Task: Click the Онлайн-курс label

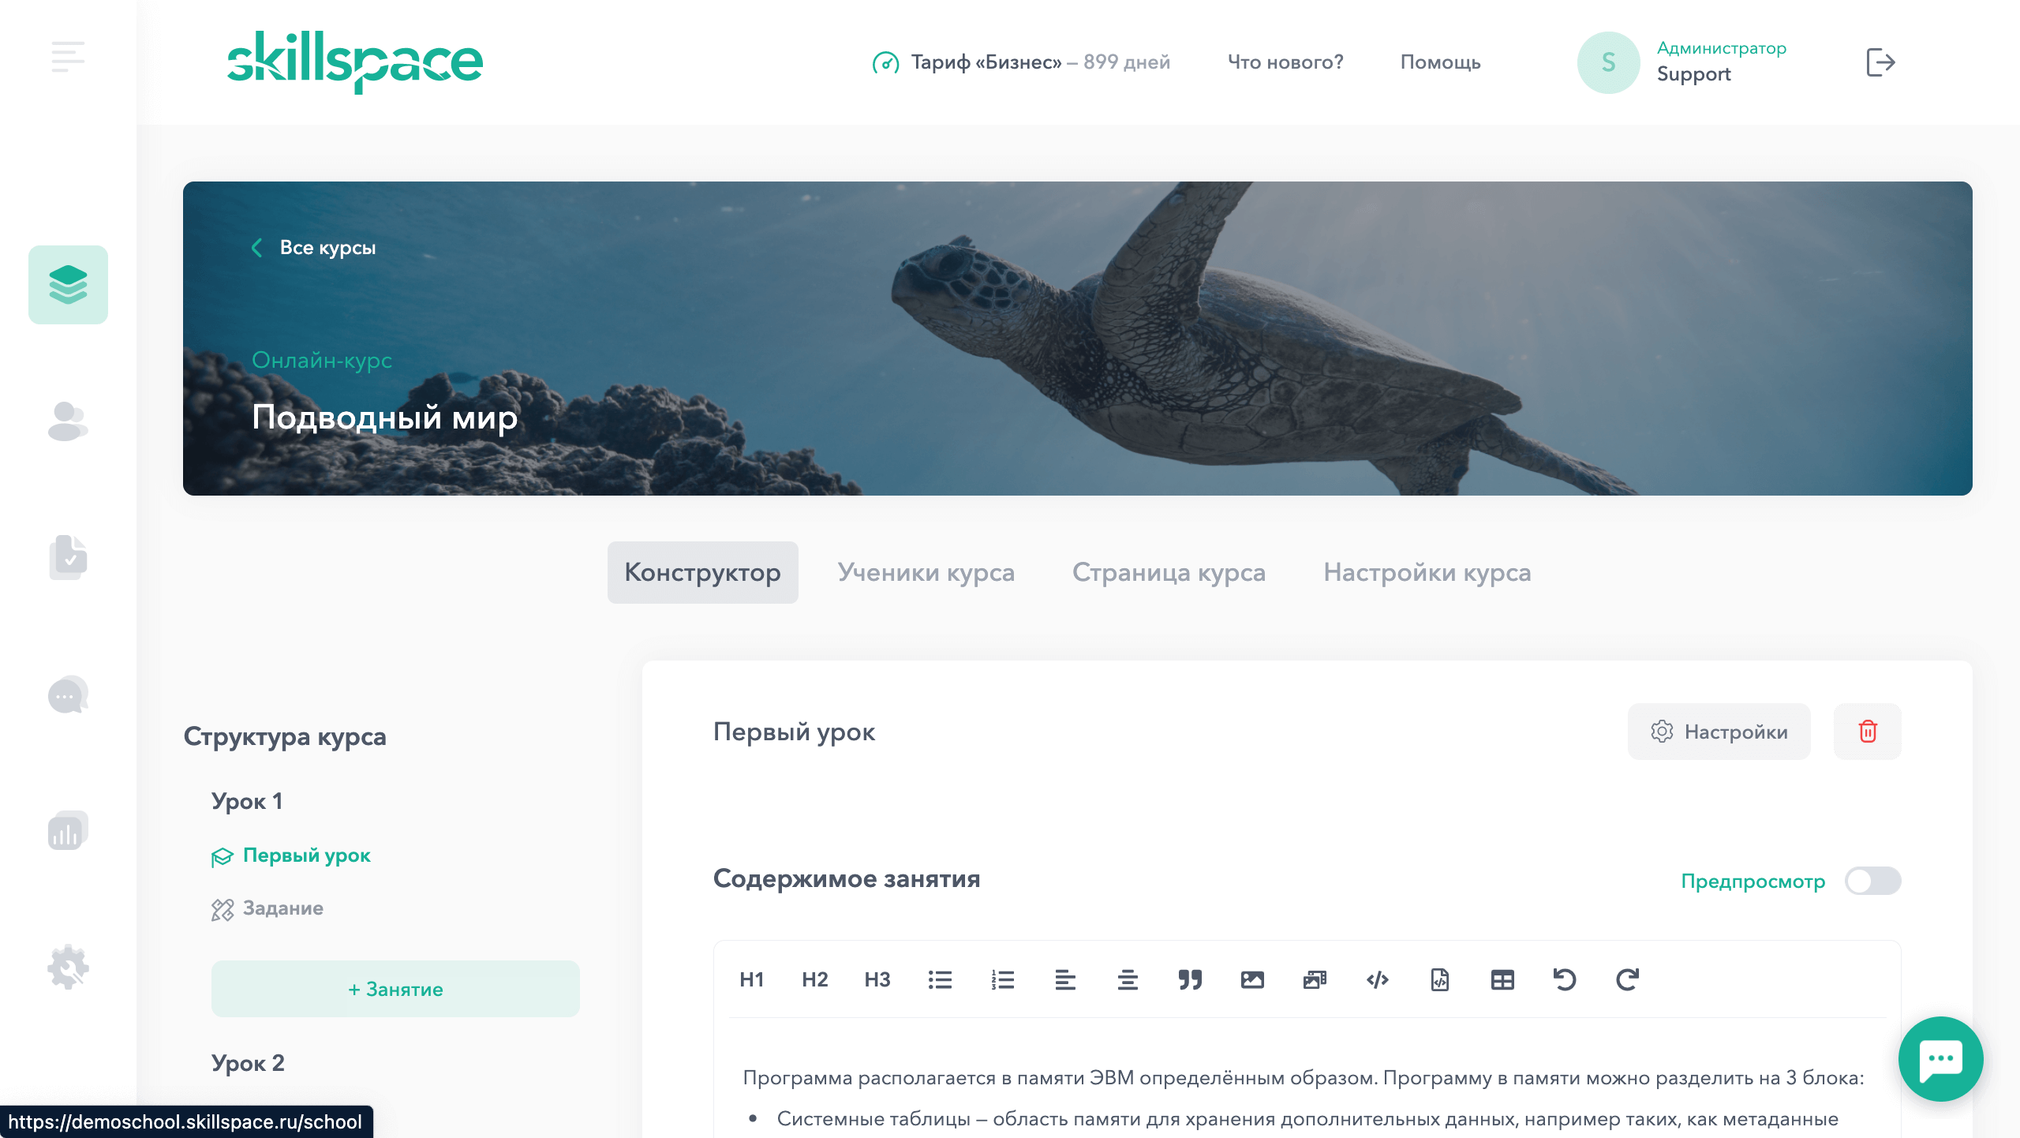Action: pyautogui.click(x=322, y=360)
